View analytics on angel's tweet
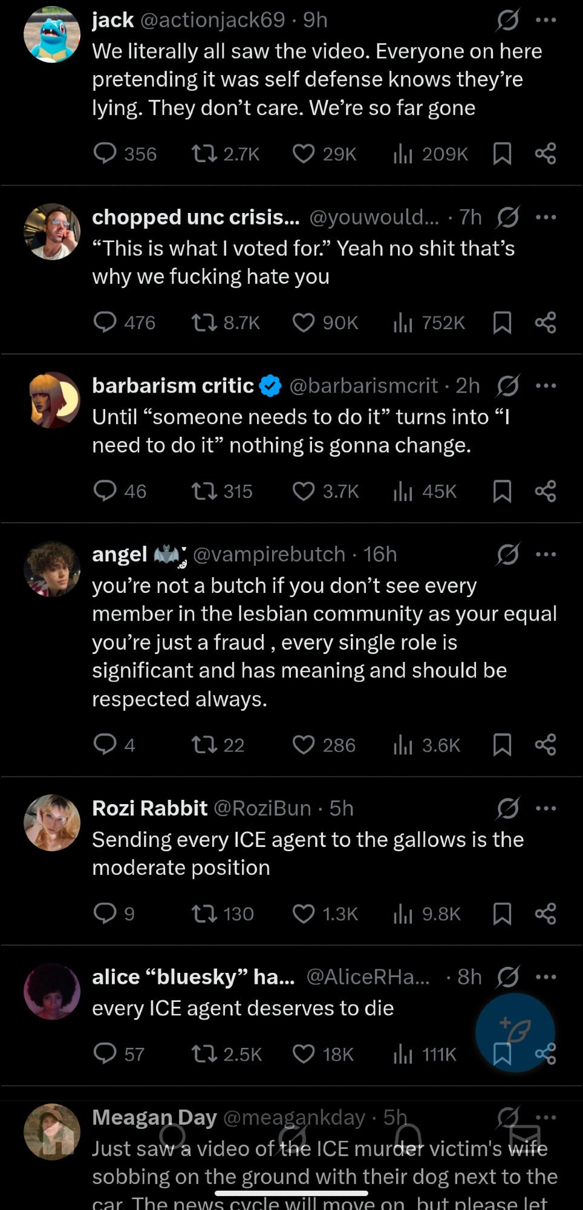This screenshot has width=583, height=1210. coord(403,745)
